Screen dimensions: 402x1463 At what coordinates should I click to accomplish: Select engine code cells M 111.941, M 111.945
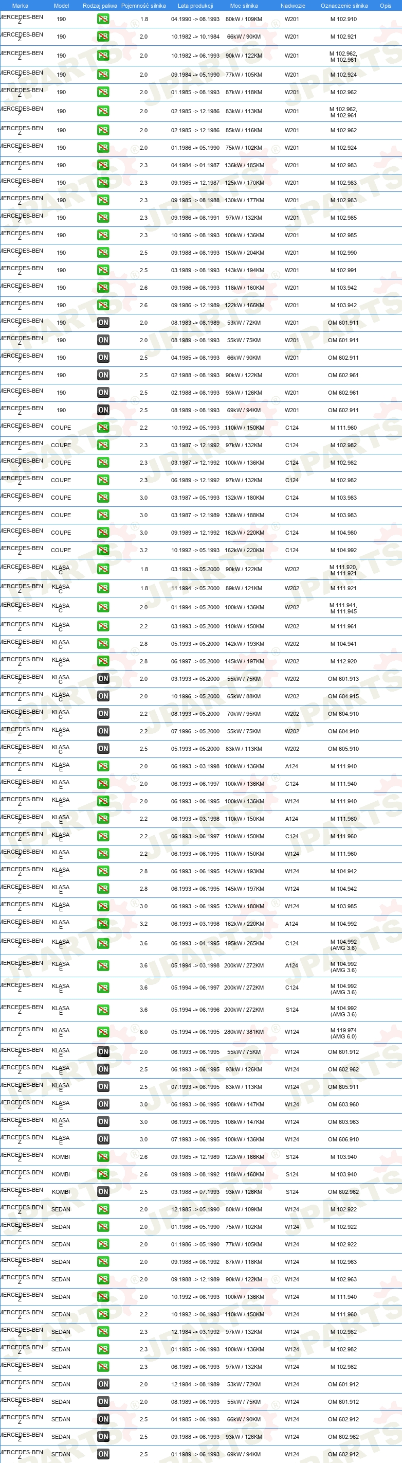343,608
